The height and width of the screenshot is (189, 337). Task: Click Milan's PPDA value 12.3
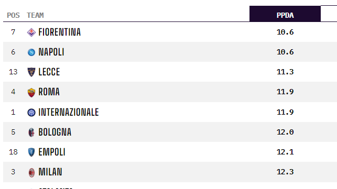285,172
